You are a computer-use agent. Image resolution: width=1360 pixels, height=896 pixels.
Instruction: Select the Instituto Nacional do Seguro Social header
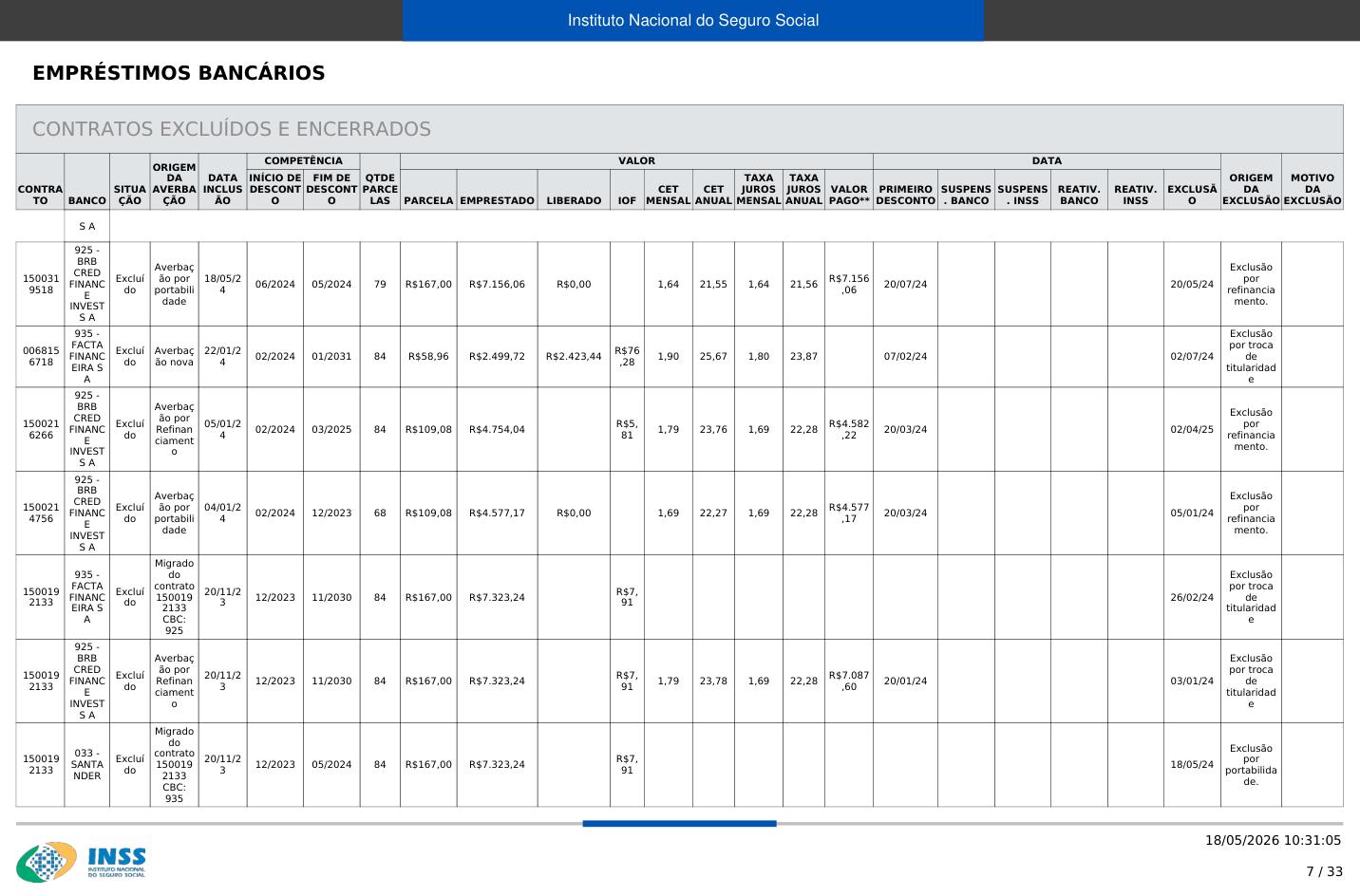[x=693, y=20]
